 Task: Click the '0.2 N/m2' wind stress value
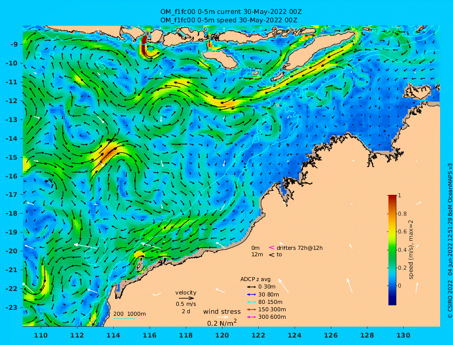(x=222, y=323)
